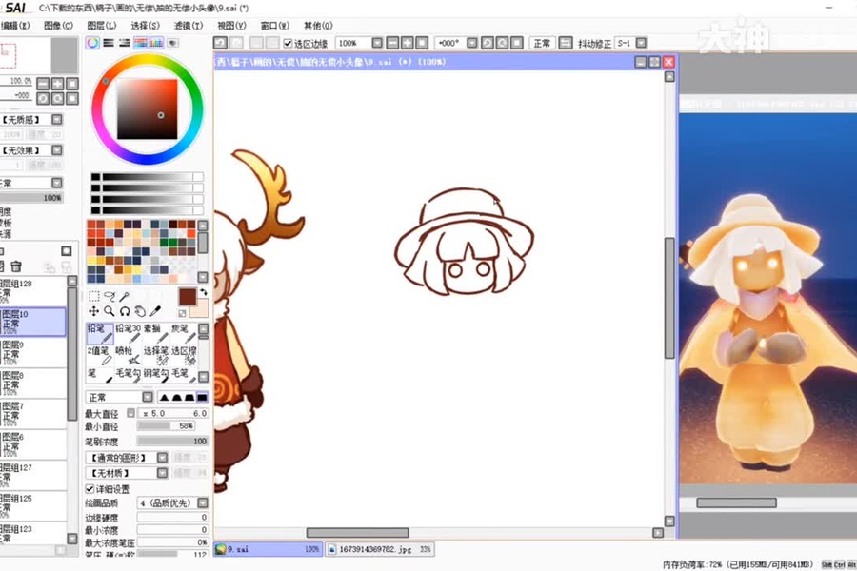
Task: Open the 抖动修正 S-1 dropdown
Action: pos(641,43)
